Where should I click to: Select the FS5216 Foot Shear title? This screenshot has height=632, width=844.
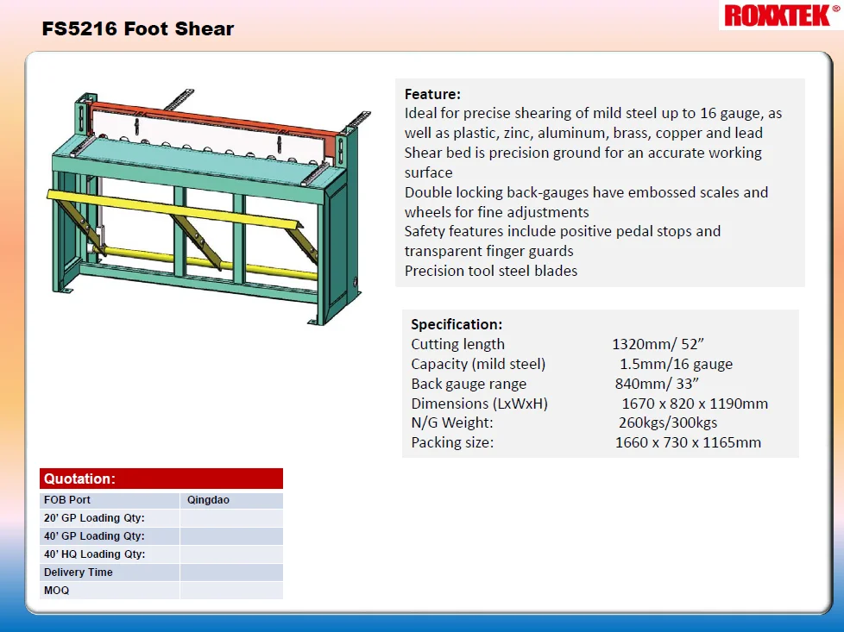click(138, 28)
